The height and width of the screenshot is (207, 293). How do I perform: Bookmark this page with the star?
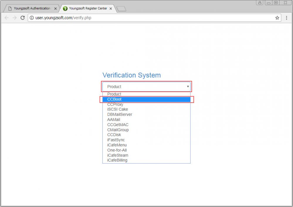point(277,18)
